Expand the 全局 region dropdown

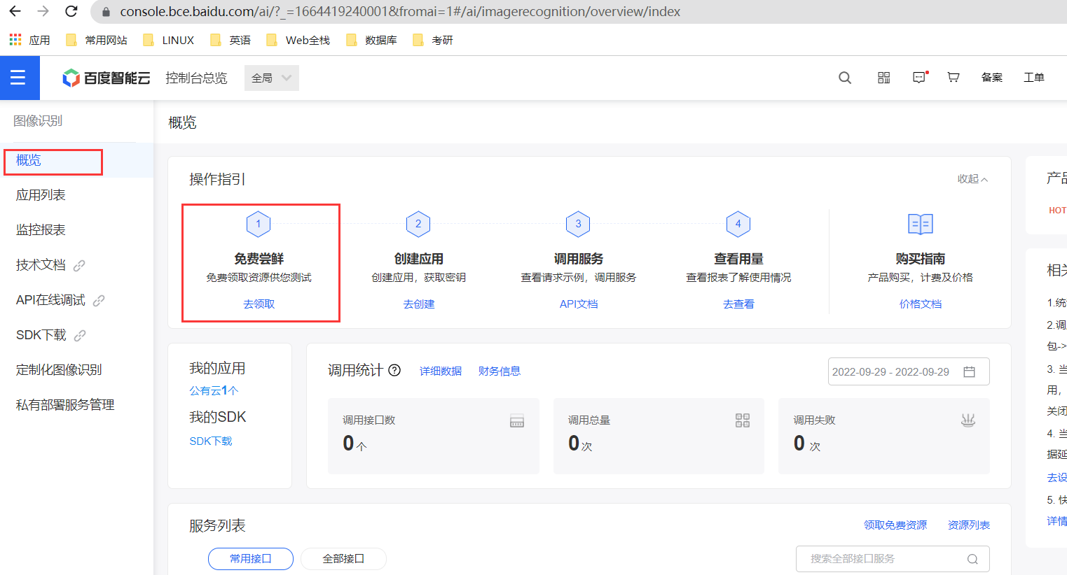[x=272, y=78]
